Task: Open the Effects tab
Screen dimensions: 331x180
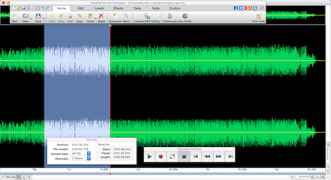Action: pos(118,8)
